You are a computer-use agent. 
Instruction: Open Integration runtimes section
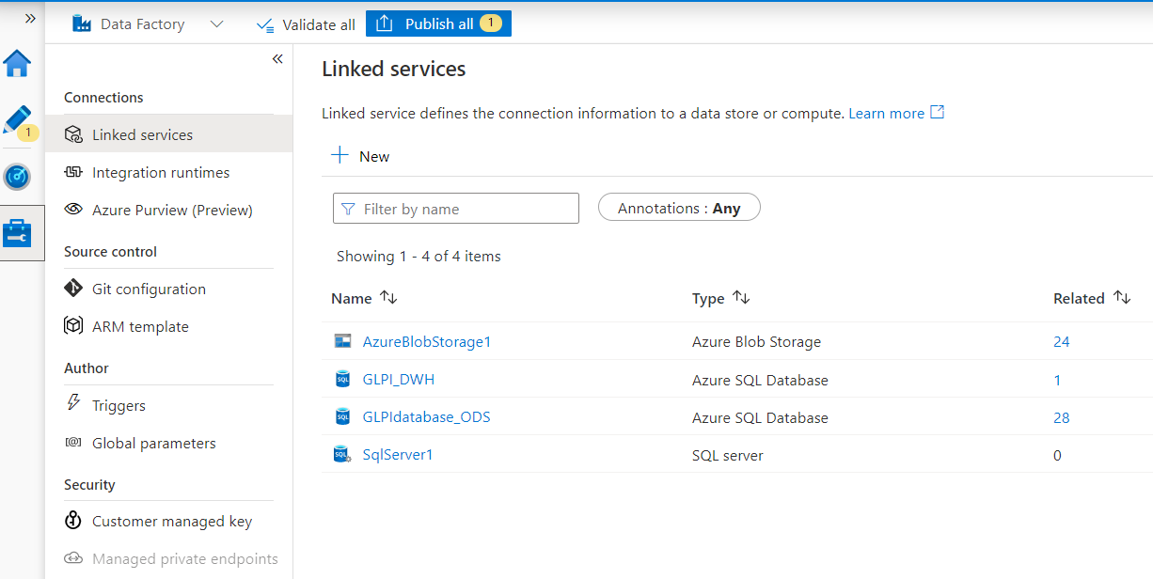[161, 172]
